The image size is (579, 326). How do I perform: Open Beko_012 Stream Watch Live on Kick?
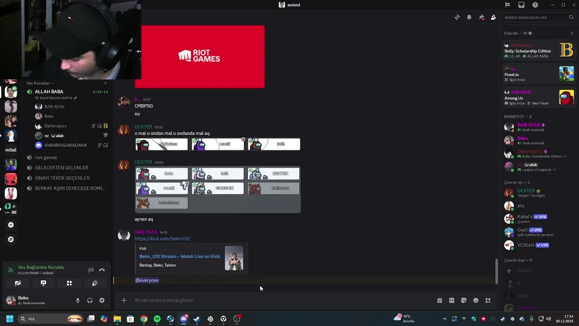pyautogui.click(x=180, y=256)
